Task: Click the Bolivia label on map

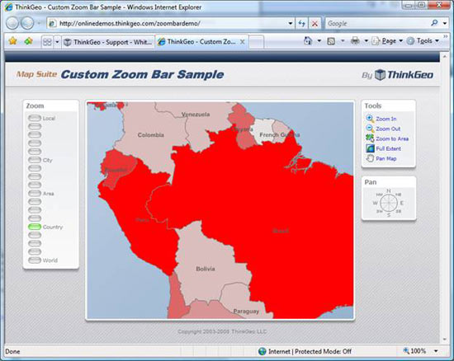Action: click(206, 269)
